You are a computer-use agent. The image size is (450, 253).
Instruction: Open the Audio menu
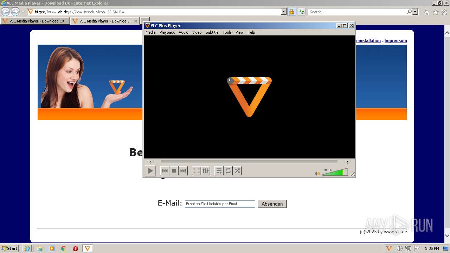click(184, 32)
